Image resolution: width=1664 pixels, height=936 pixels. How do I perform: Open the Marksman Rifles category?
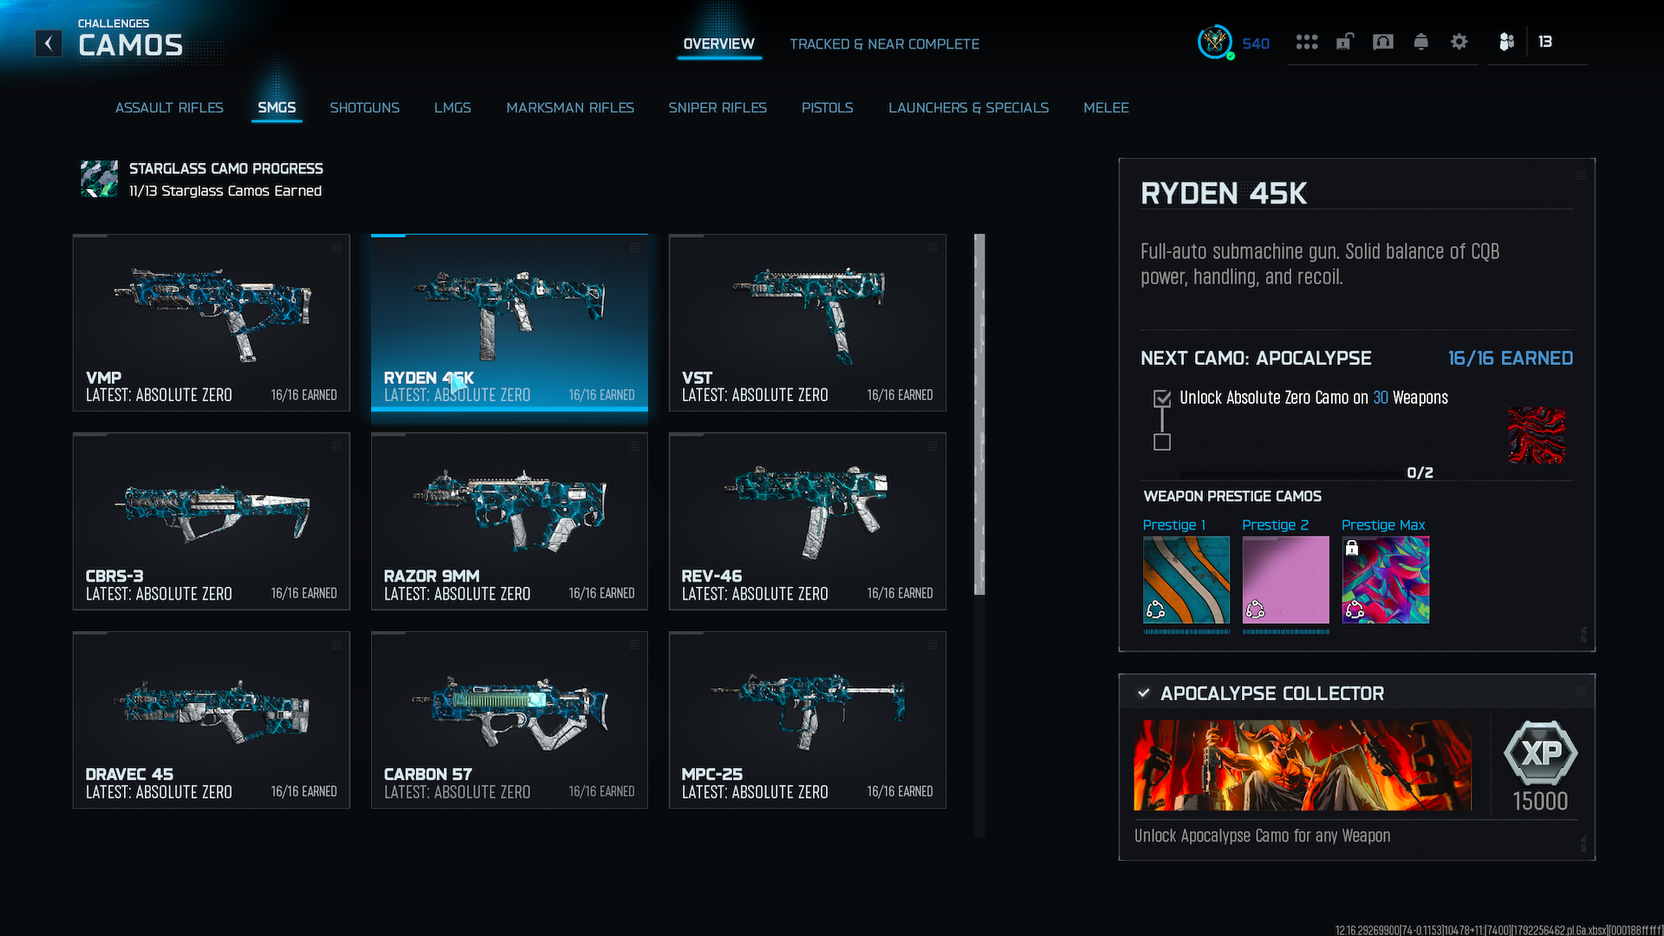click(570, 107)
